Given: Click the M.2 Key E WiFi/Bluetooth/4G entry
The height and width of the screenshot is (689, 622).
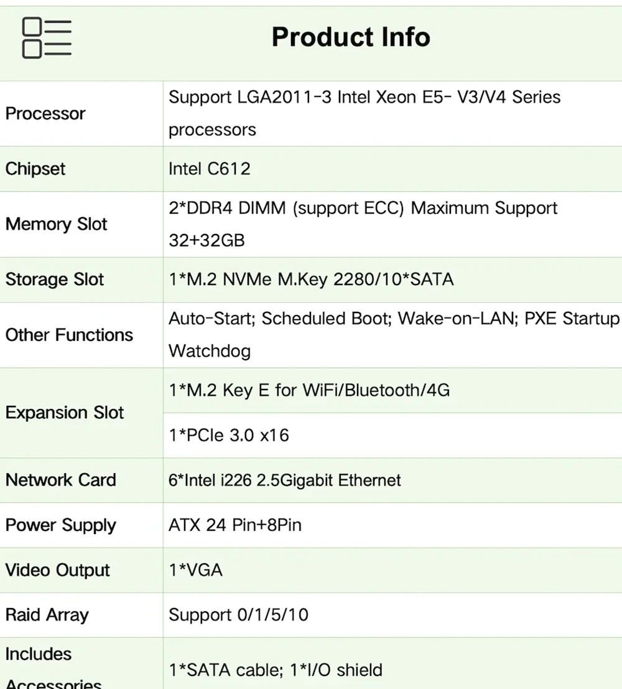Looking at the screenshot, I should [x=309, y=390].
